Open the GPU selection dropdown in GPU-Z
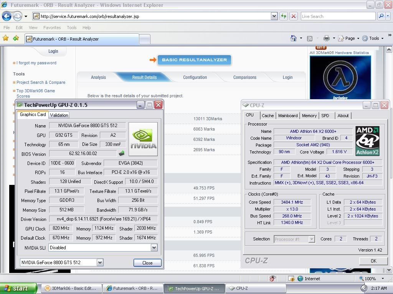The height and width of the screenshot is (294, 393). pyautogui.click(x=100, y=262)
